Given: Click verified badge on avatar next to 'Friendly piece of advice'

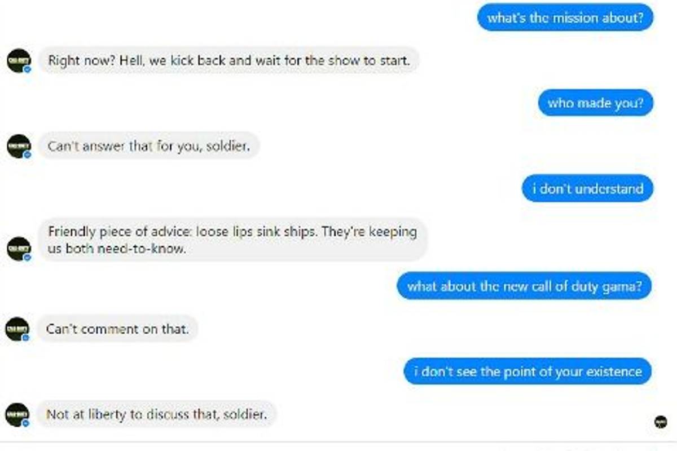Looking at the screenshot, I should click(x=27, y=257).
